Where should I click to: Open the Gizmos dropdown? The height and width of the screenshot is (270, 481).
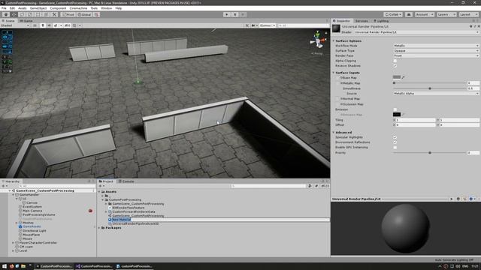[268, 25]
